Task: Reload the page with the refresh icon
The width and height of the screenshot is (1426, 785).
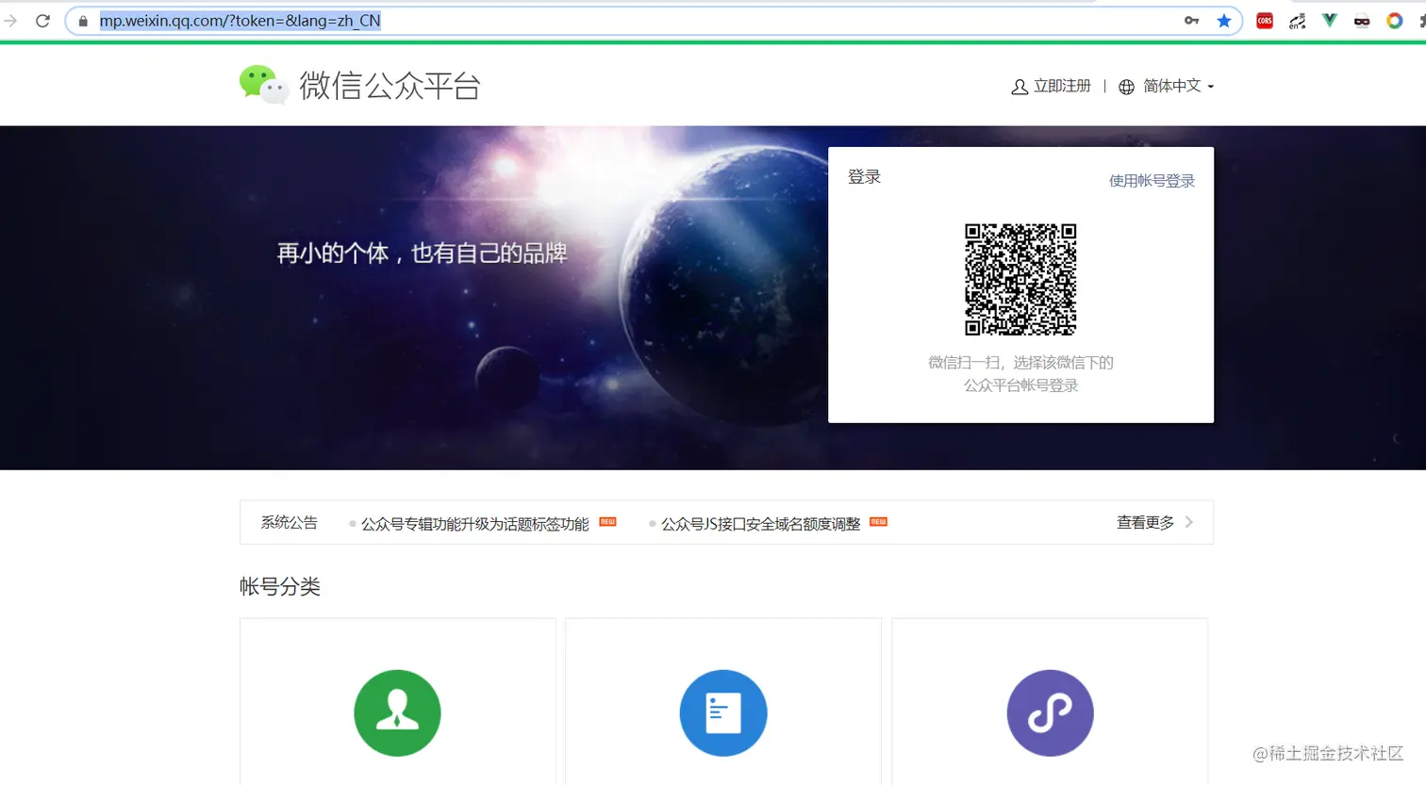Action: click(42, 21)
